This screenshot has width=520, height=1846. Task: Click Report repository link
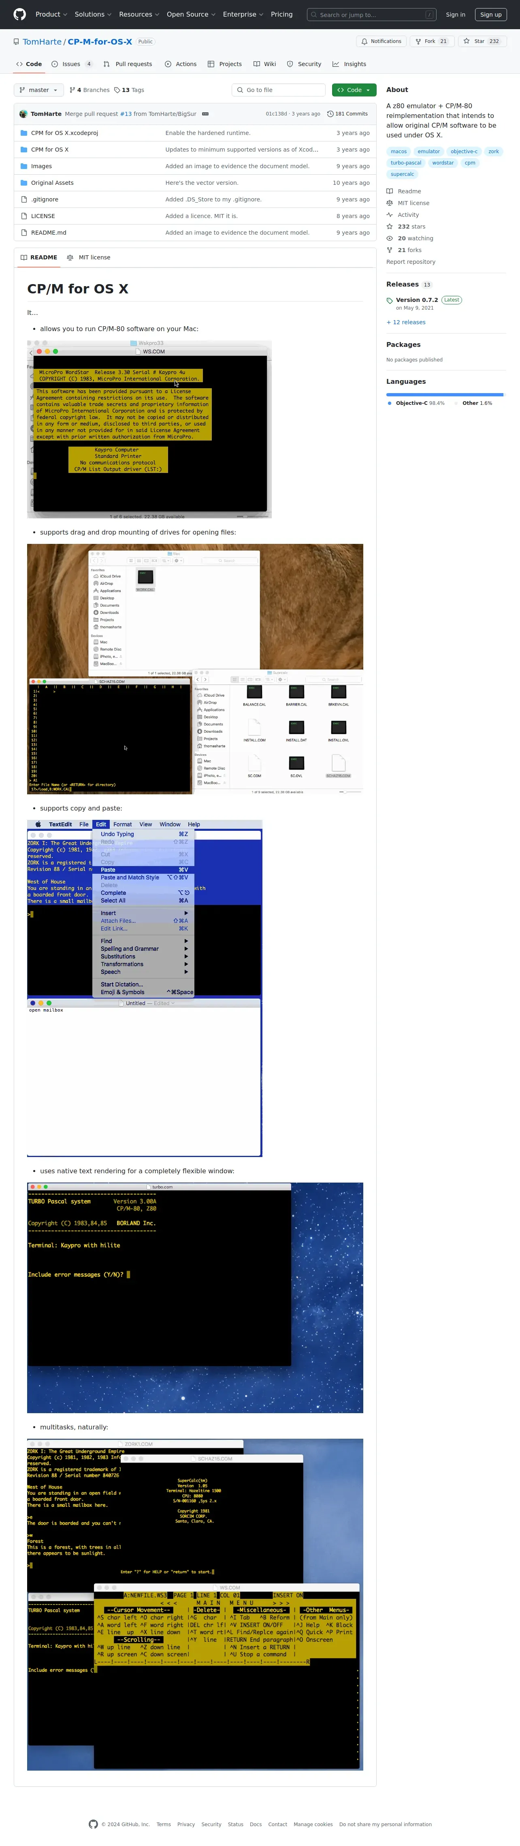(x=410, y=261)
